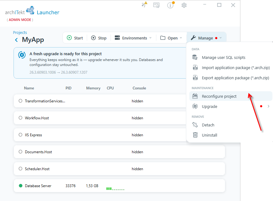Open the Projects breadcrumb link
Image resolution: width=273 pixels, height=201 pixels.
click(20, 32)
